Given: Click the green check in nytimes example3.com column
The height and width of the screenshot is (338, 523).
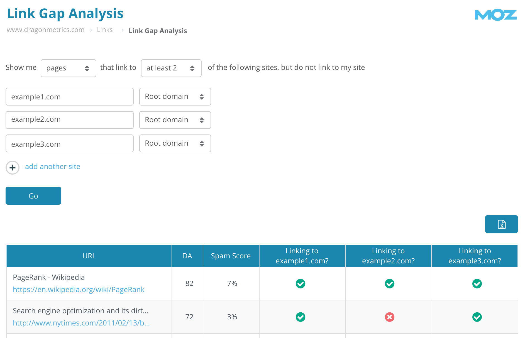Looking at the screenshot, I should point(477,317).
